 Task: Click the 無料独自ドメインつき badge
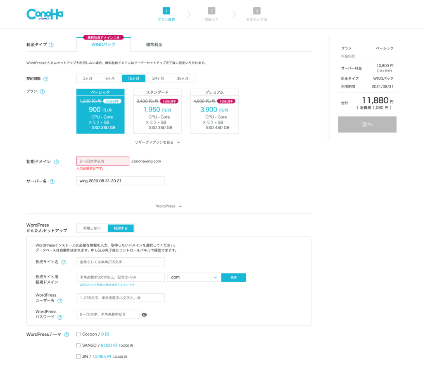(x=103, y=38)
